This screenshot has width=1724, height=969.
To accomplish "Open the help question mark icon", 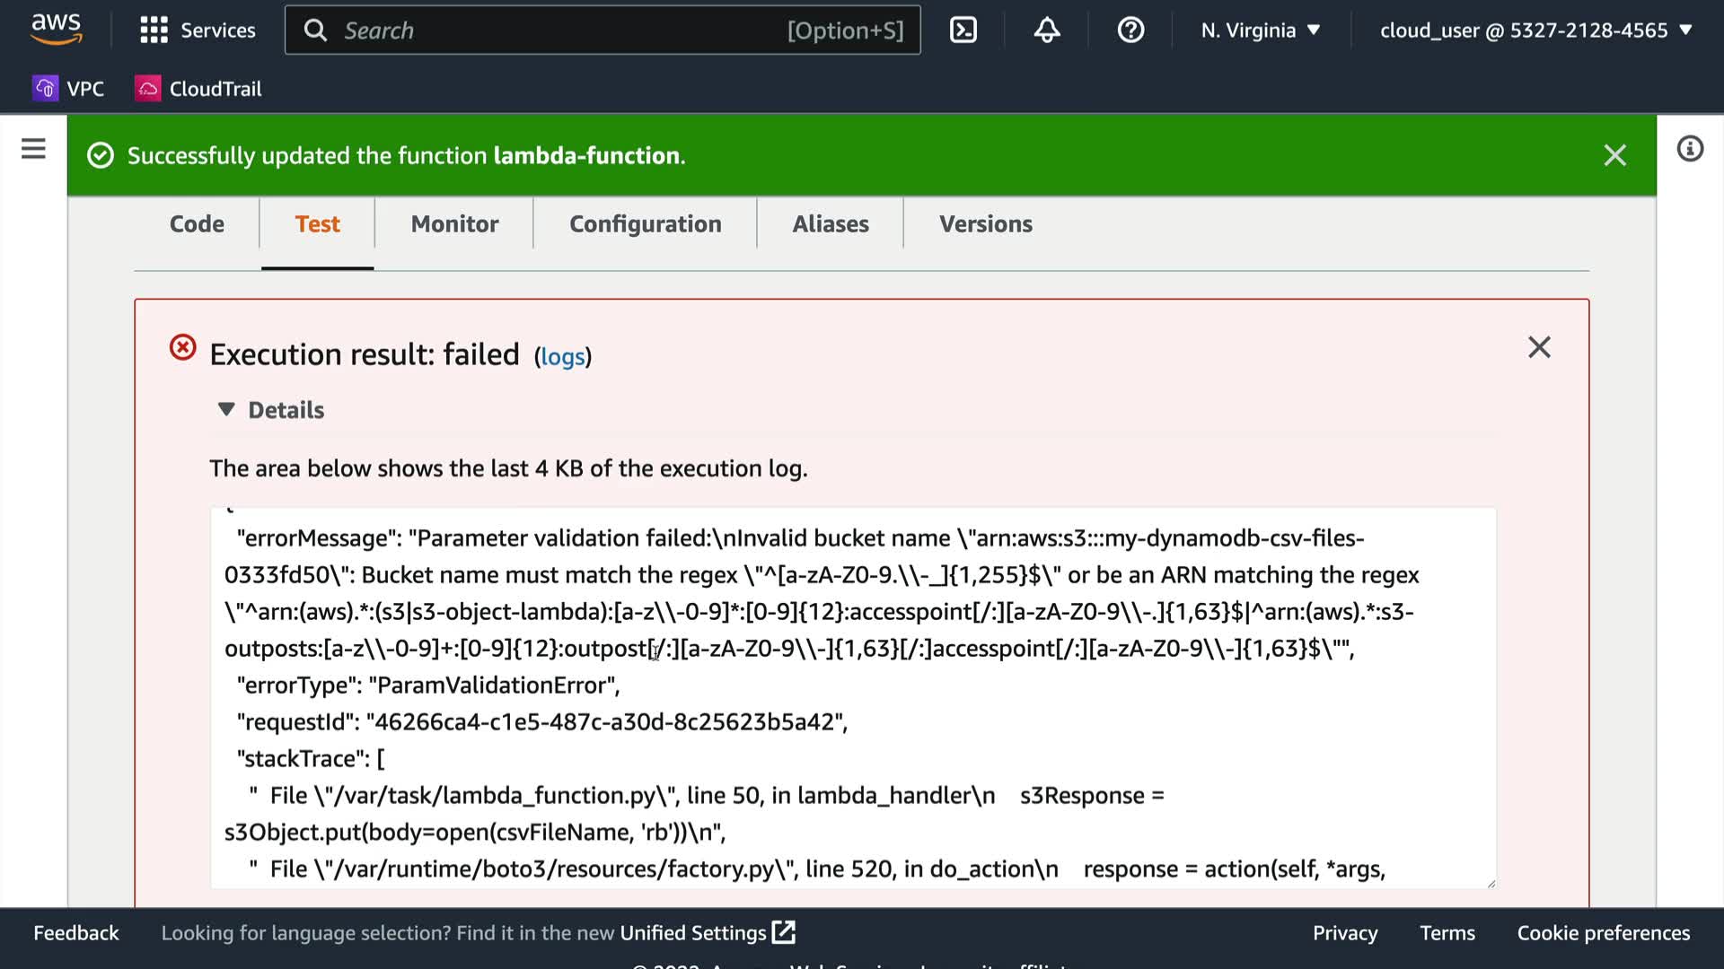I will click(1130, 31).
